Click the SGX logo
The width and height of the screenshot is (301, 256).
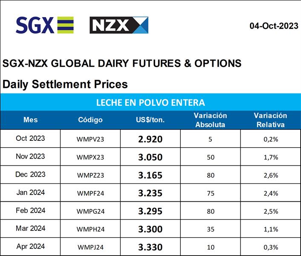[x=44, y=25]
